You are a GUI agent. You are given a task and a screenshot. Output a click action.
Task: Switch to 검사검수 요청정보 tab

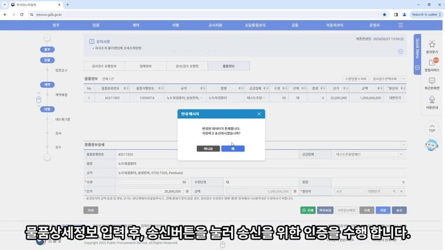pyautogui.click(x=104, y=66)
